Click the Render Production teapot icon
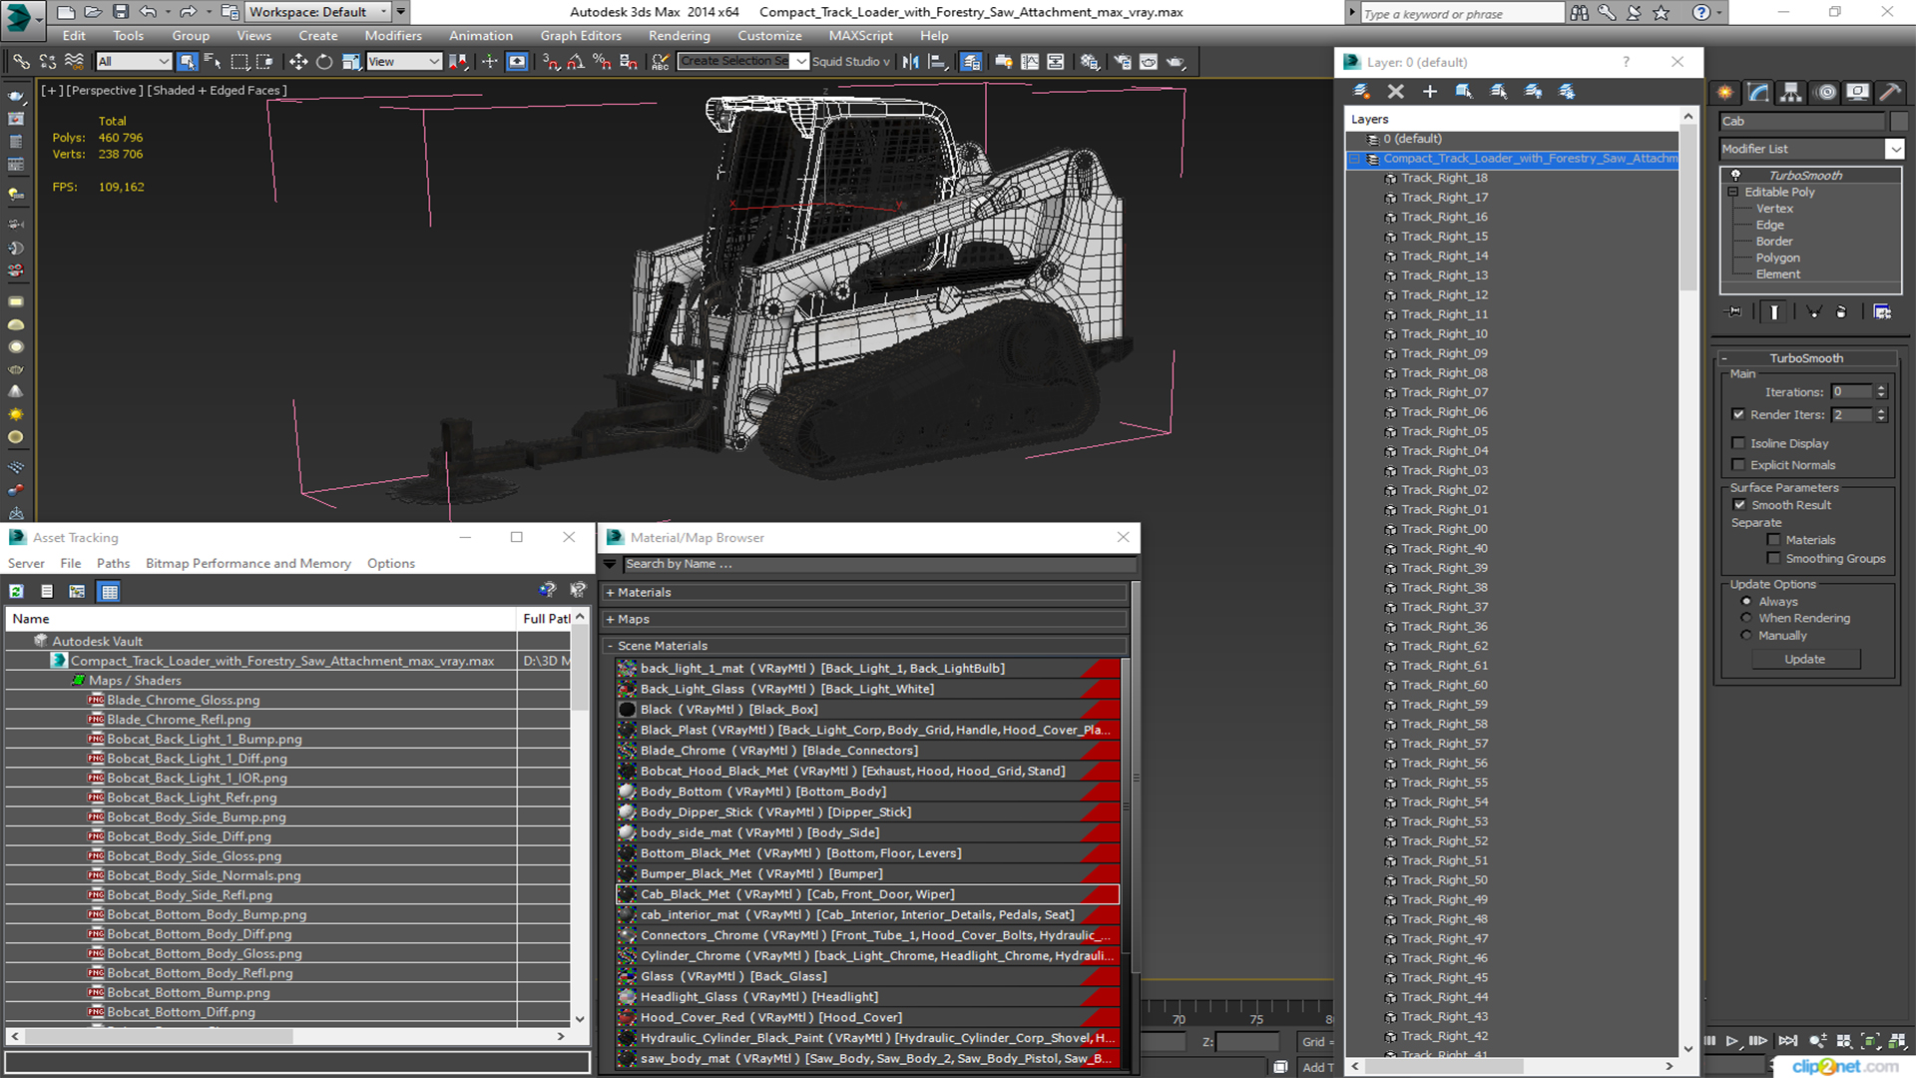Screen dimensions: 1916x1078 pyautogui.click(x=1176, y=62)
